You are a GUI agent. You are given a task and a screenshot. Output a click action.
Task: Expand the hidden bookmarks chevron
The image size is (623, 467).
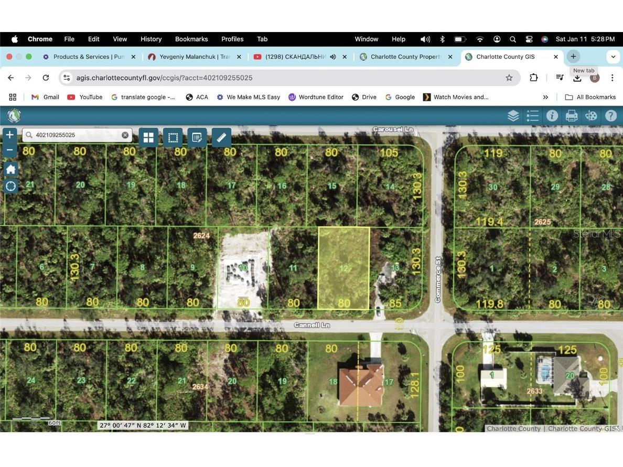point(545,97)
